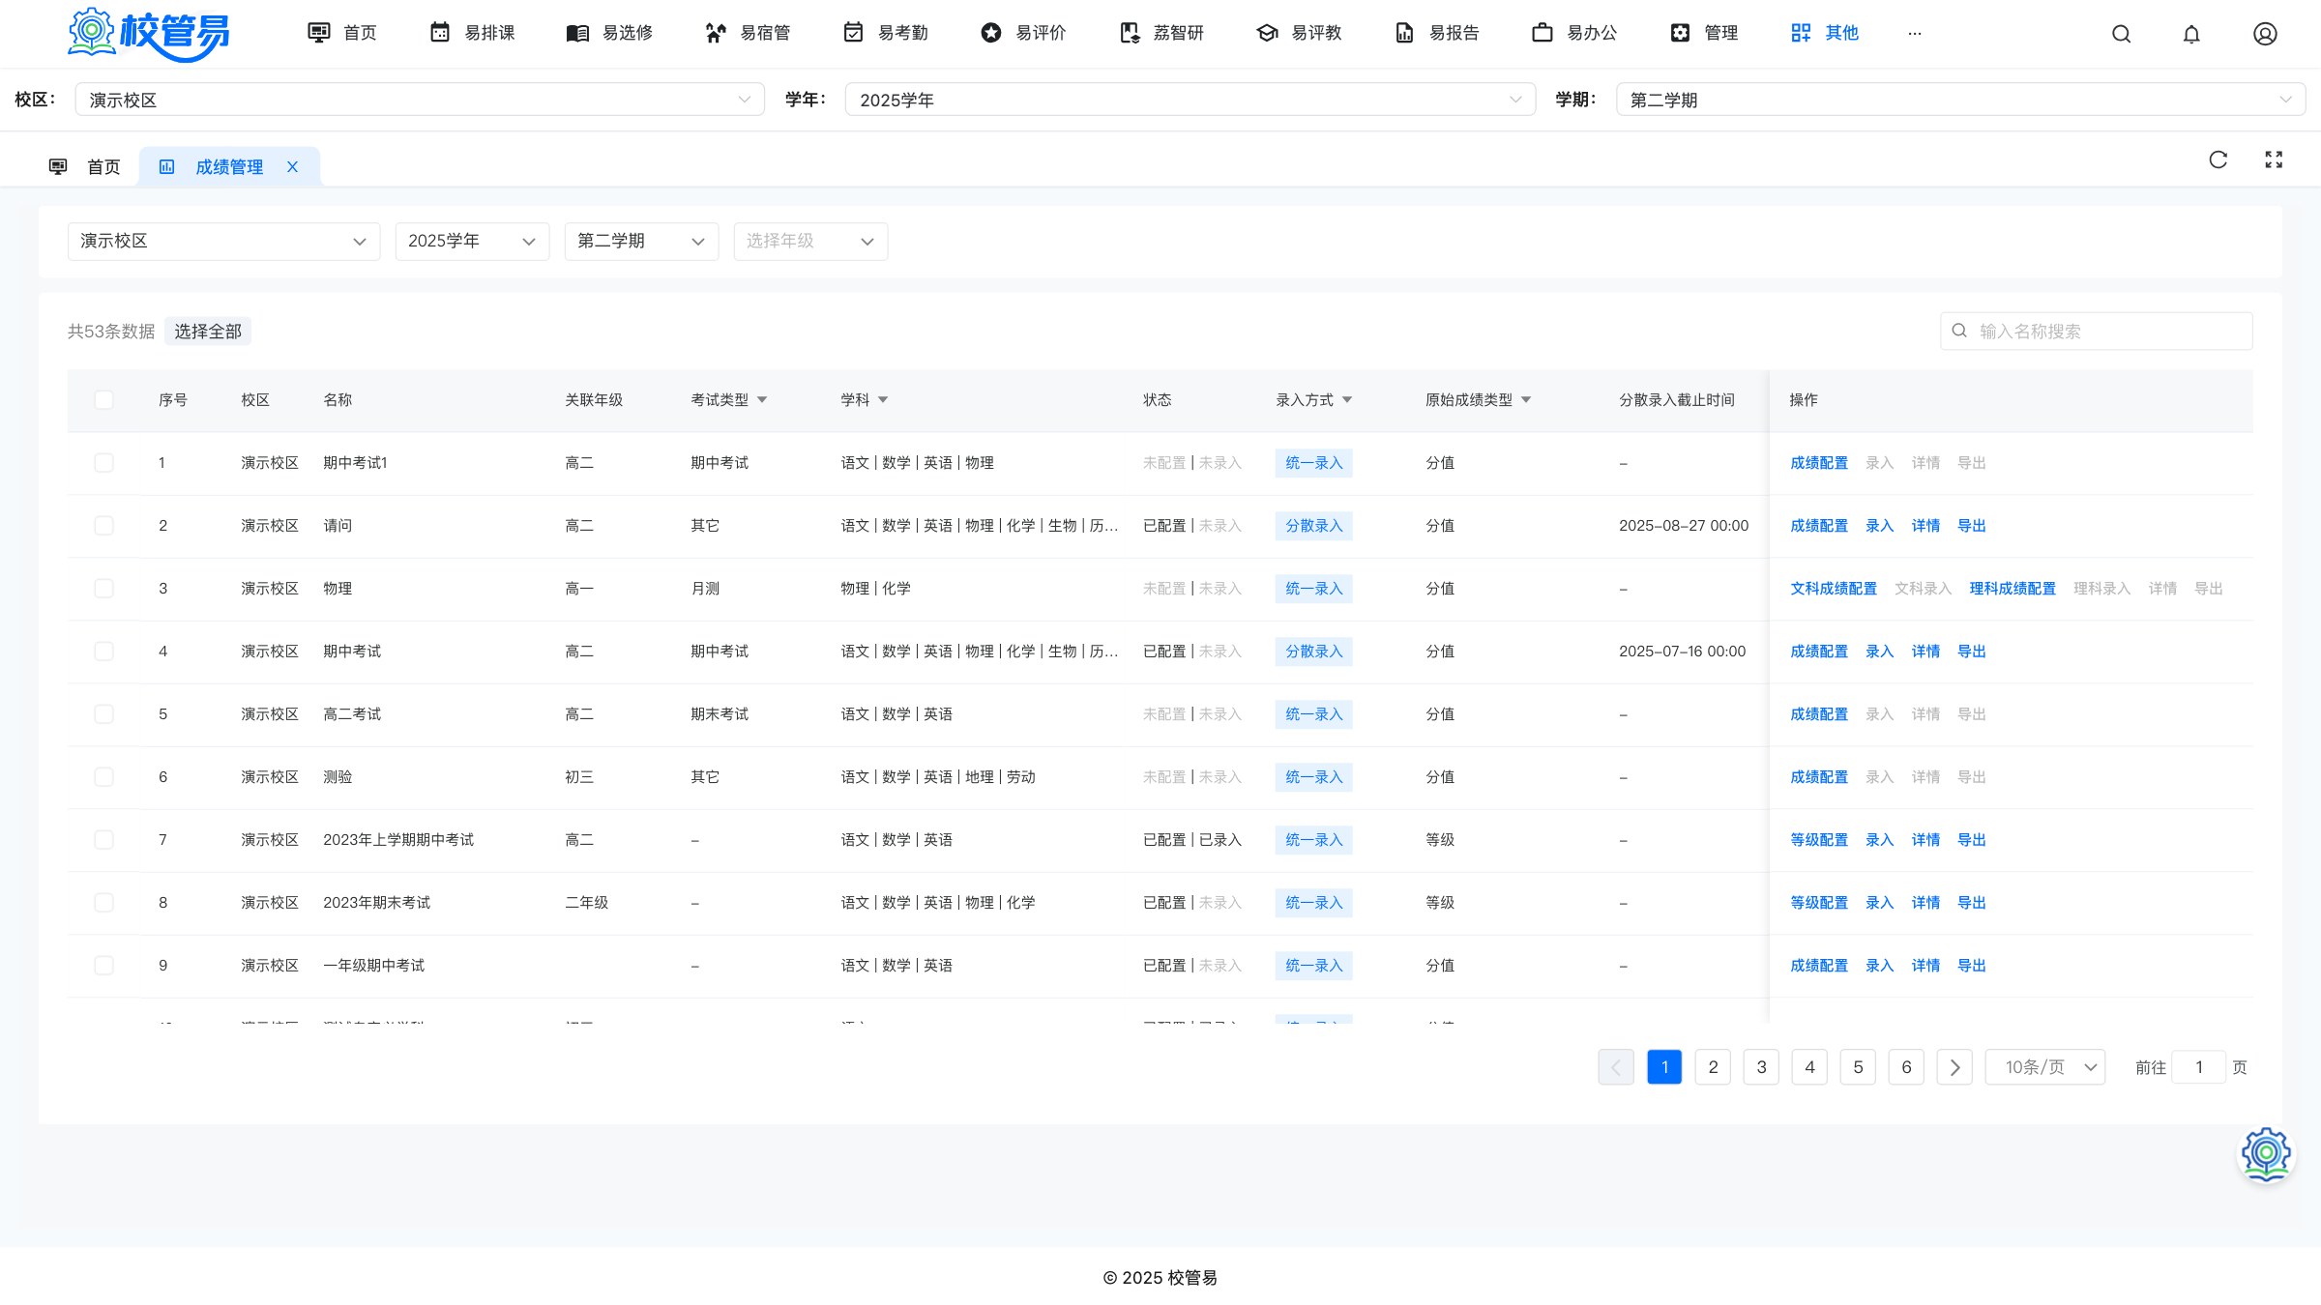Check row 4 期中考试 checkbox

103,652
